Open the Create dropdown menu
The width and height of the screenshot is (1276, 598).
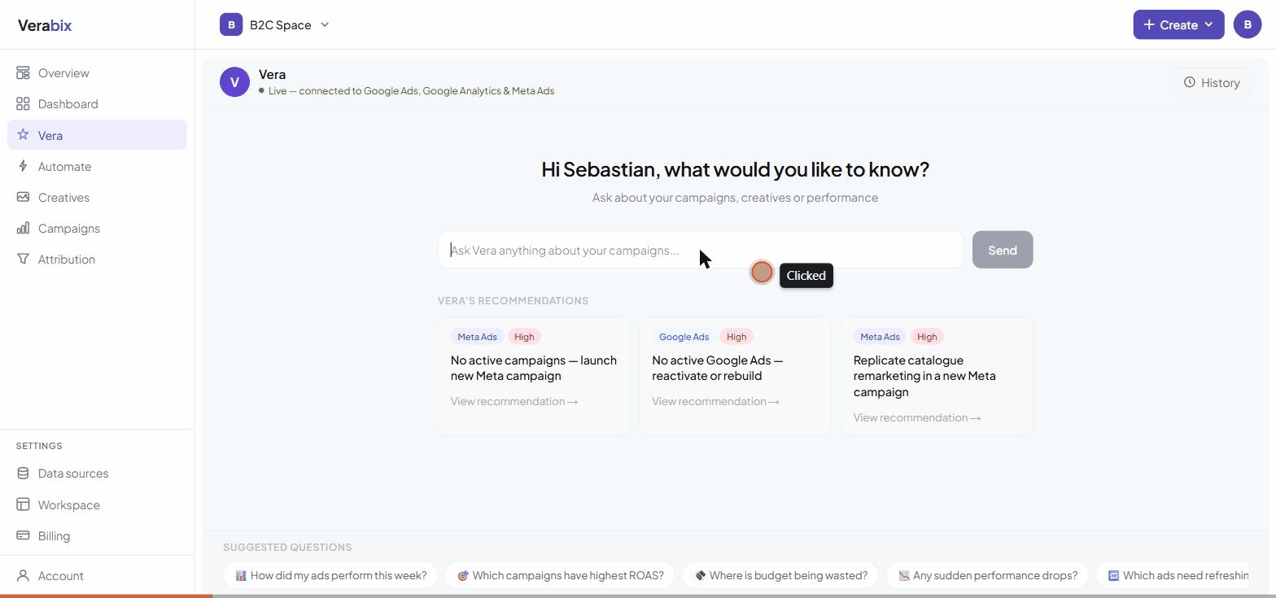pos(1178,24)
